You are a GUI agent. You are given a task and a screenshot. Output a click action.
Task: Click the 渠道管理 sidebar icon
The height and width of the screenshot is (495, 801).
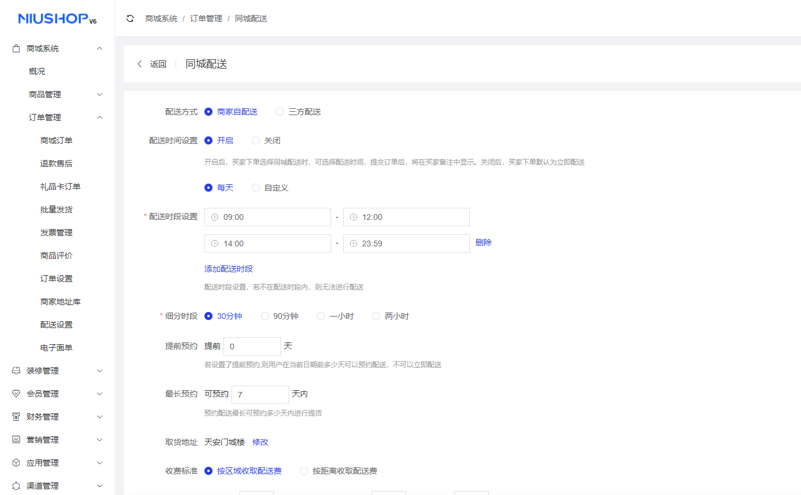[x=15, y=485]
